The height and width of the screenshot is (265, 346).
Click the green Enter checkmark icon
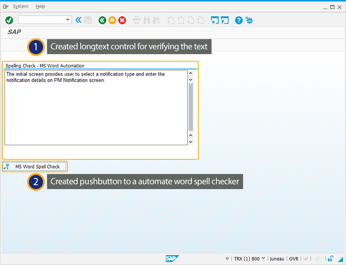[9, 20]
